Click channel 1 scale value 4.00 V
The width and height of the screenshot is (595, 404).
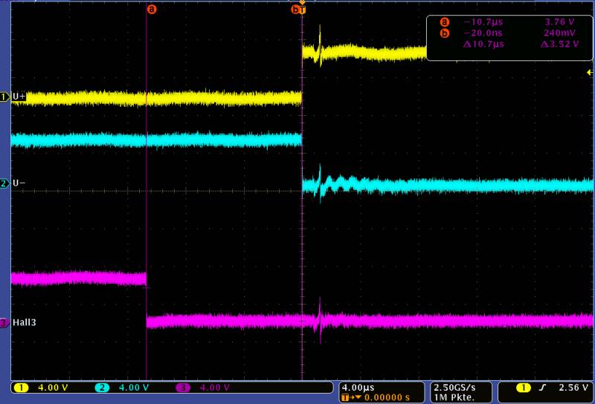(x=53, y=388)
